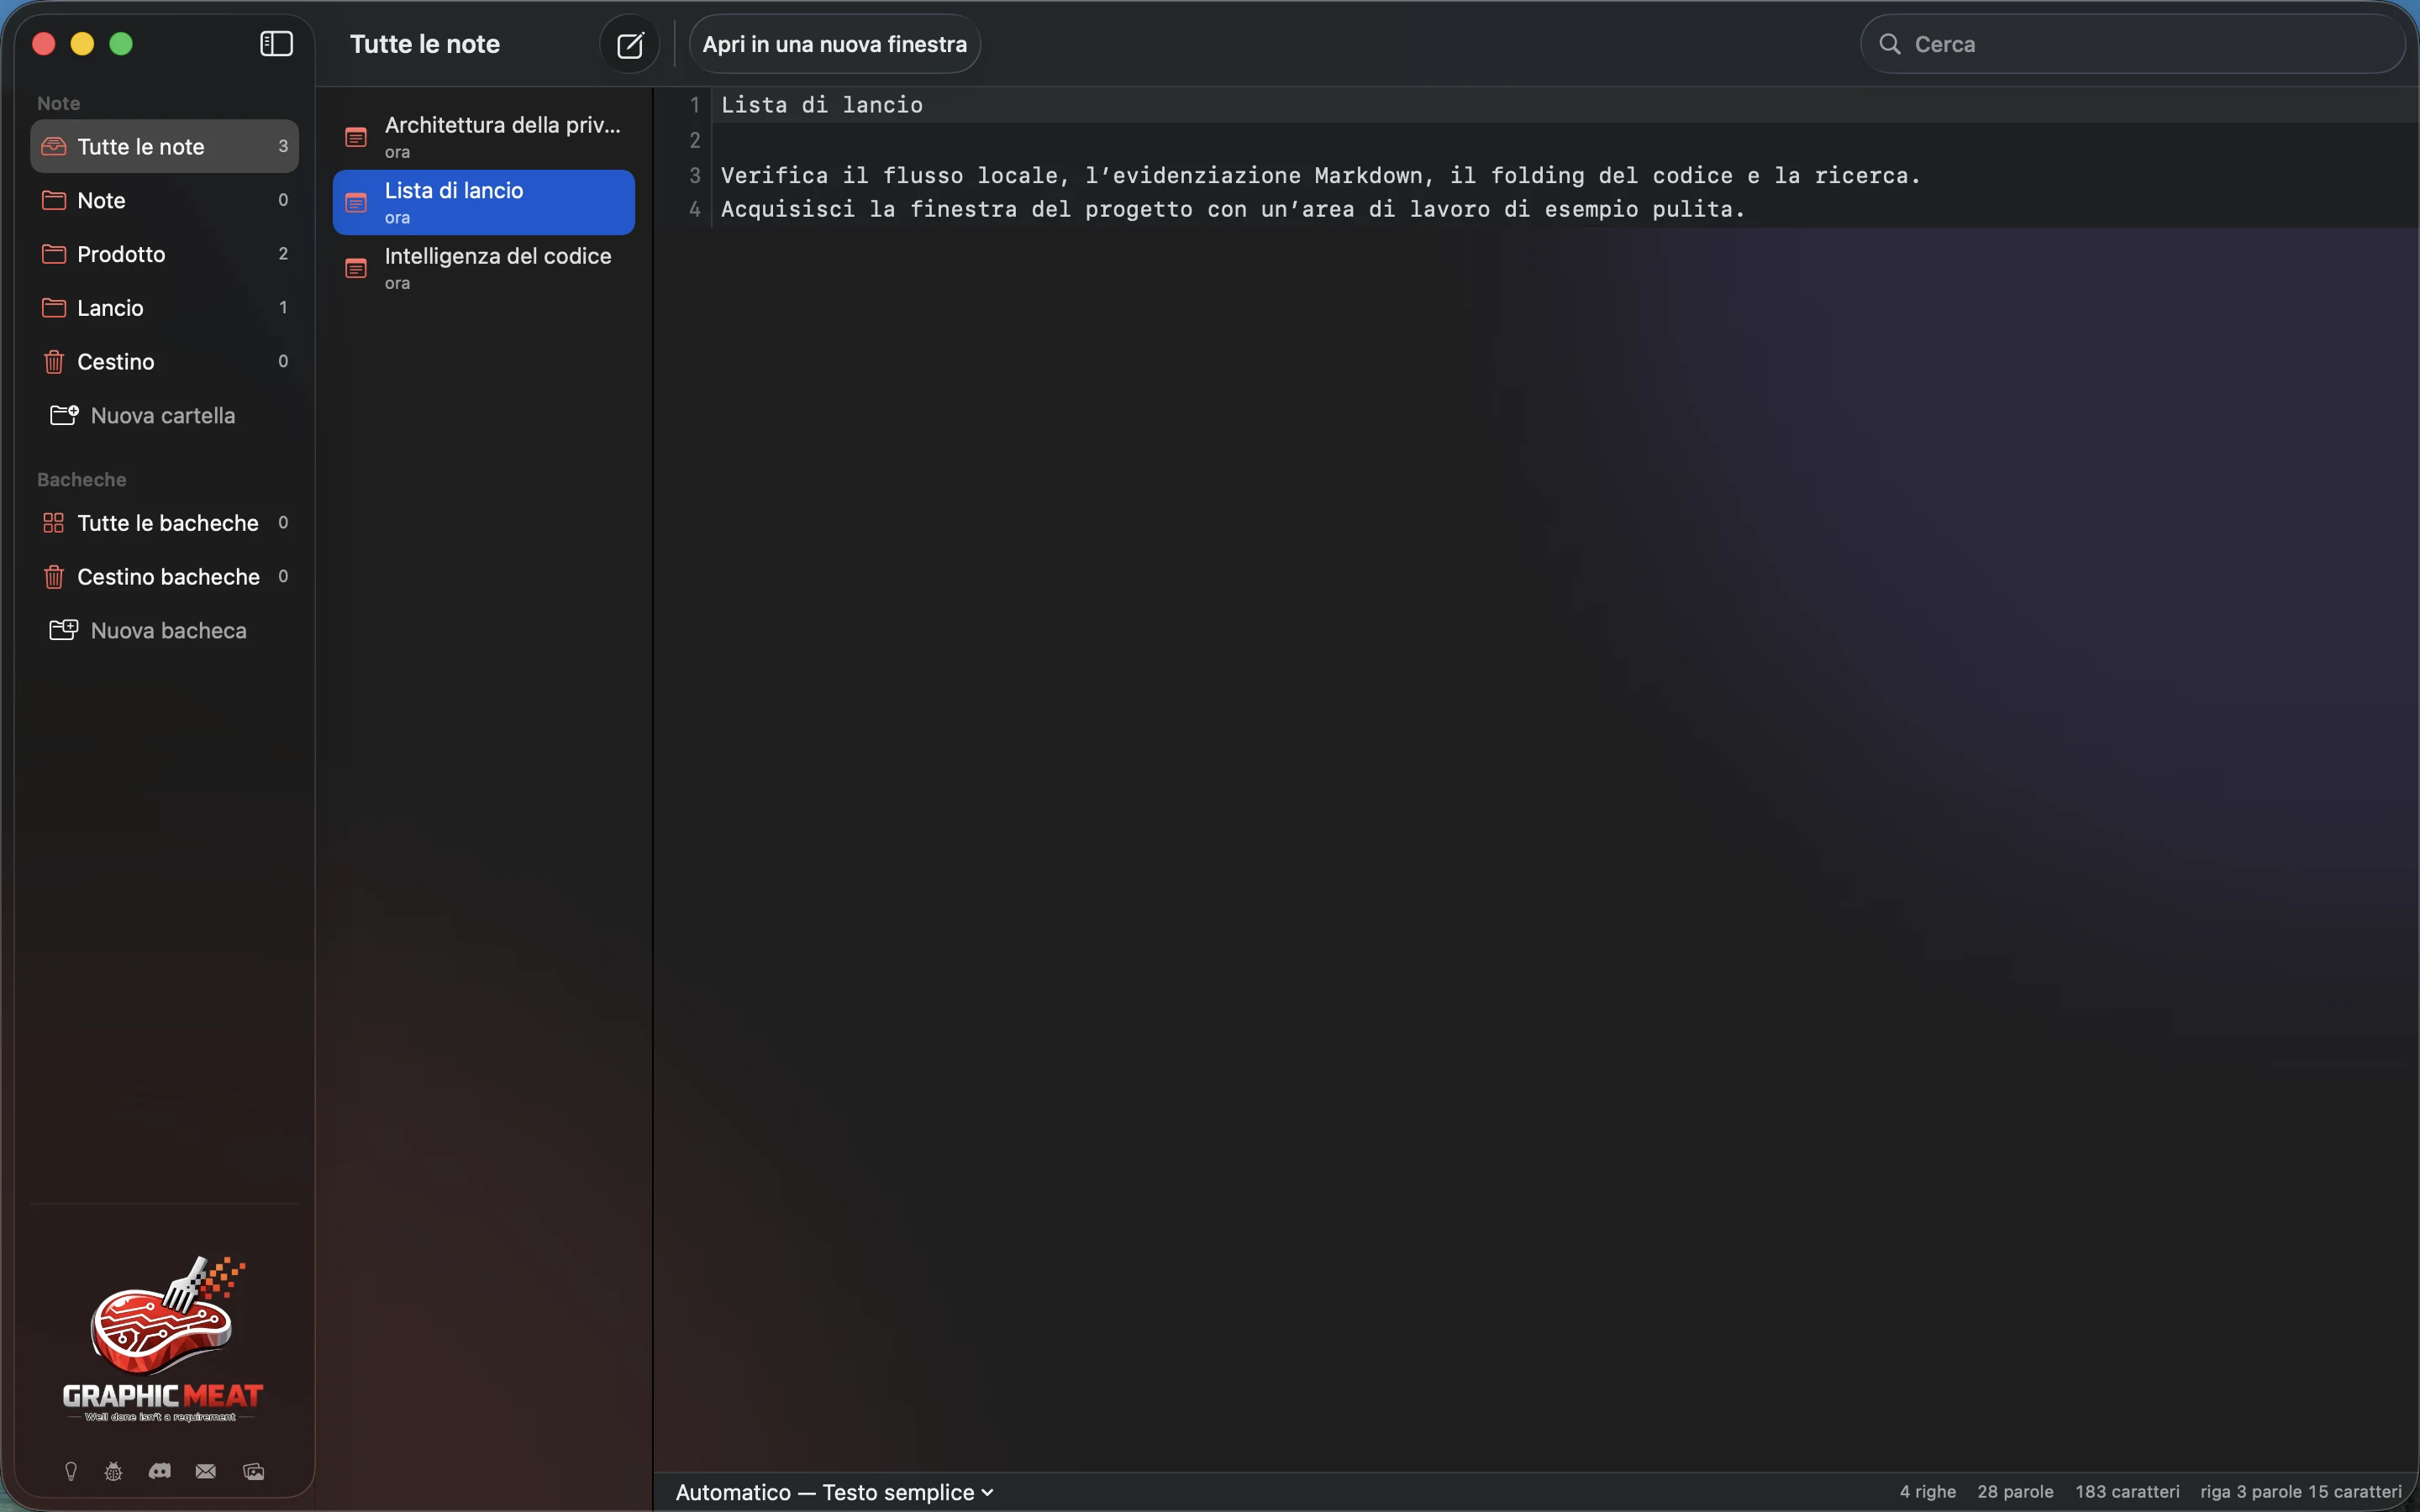Click the ladybug bug report icon
Viewport: 2420px width, 1512px height.
click(114, 1471)
